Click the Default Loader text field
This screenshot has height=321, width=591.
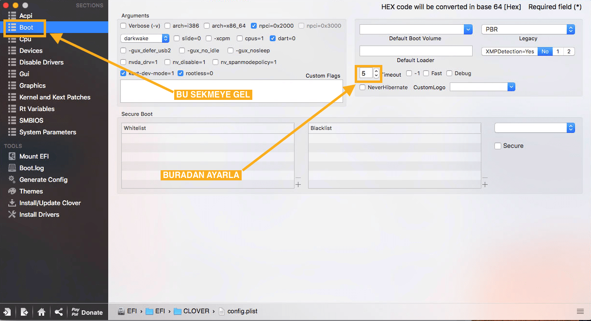[x=416, y=51]
